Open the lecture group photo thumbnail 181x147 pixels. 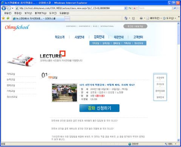point(64,93)
